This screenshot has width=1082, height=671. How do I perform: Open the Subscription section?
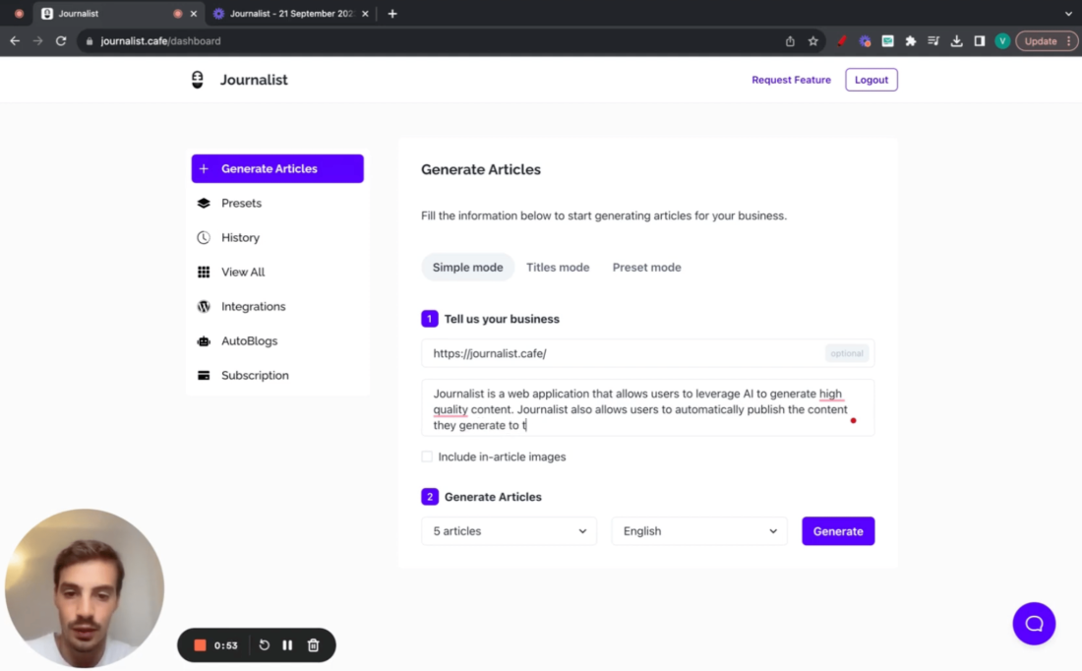click(254, 375)
